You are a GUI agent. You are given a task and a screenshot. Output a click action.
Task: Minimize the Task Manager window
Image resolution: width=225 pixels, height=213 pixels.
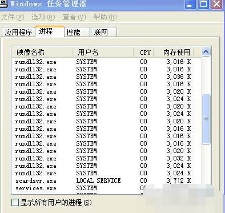190,4
